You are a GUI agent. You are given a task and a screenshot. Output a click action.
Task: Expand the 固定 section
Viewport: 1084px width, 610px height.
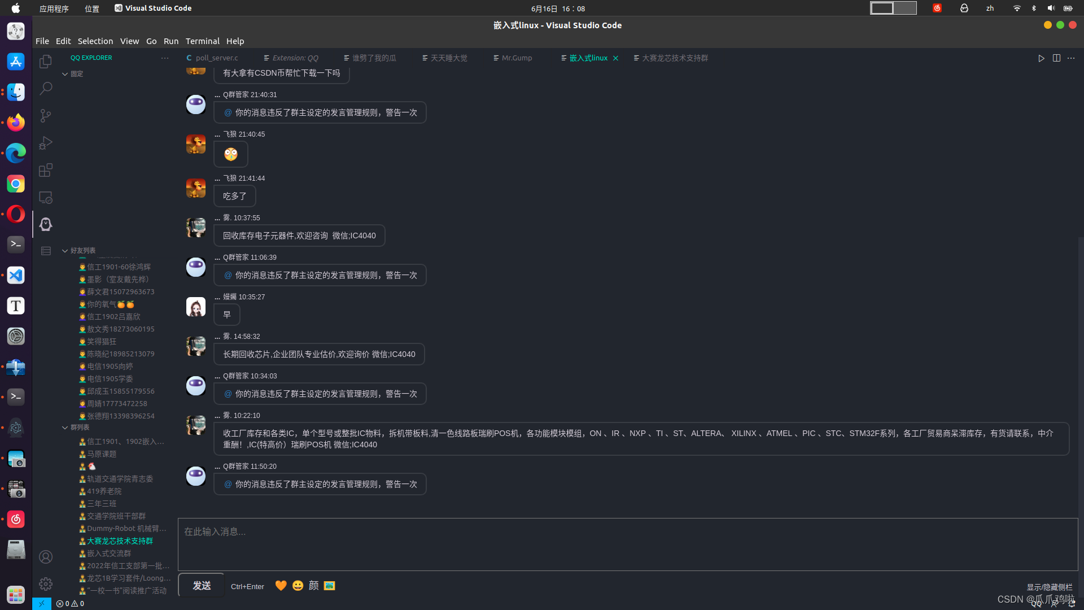coord(76,74)
